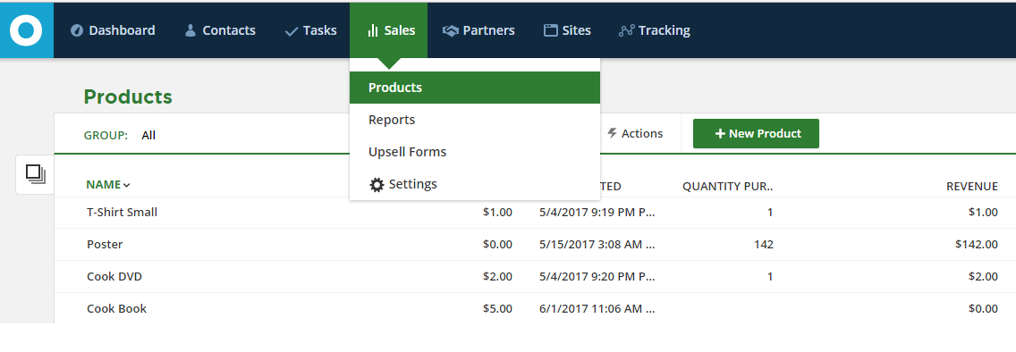
Task: Click the circular app logo icon
Action: click(26, 30)
